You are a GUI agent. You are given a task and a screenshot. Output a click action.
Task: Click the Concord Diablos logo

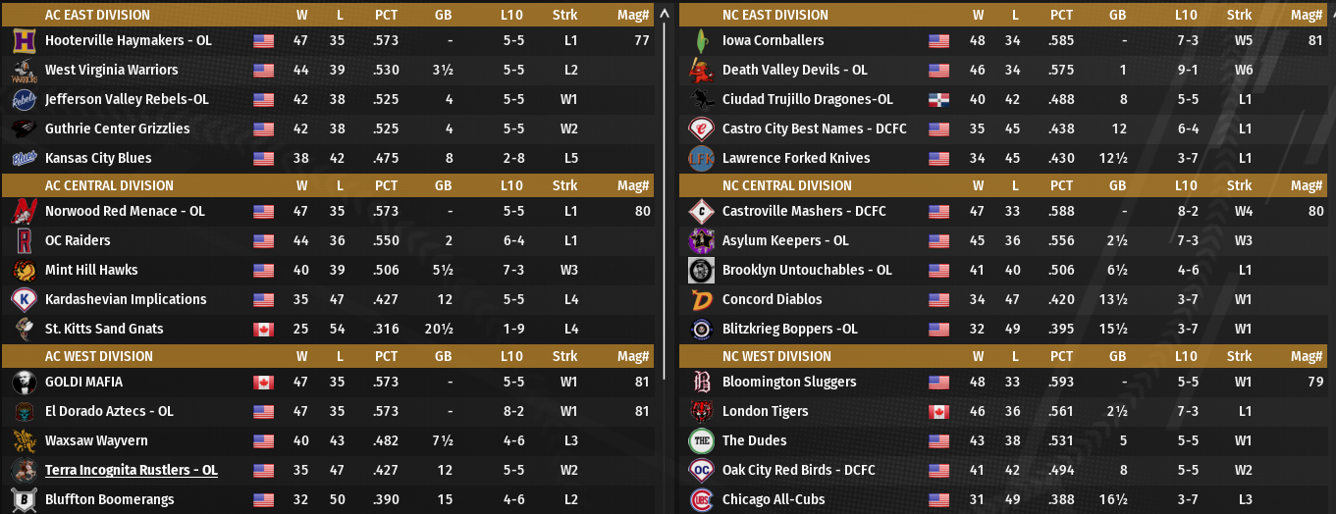[x=701, y=300]
